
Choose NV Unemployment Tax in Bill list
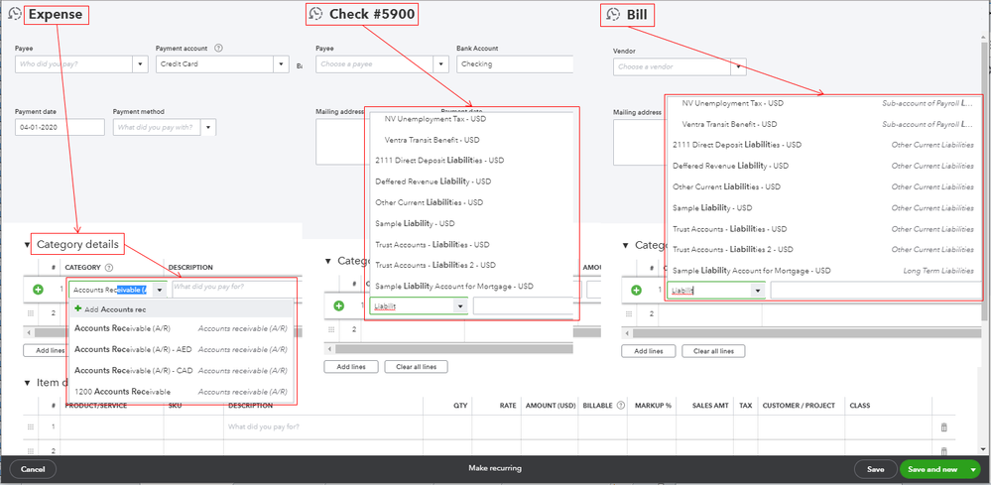(823, 103)
